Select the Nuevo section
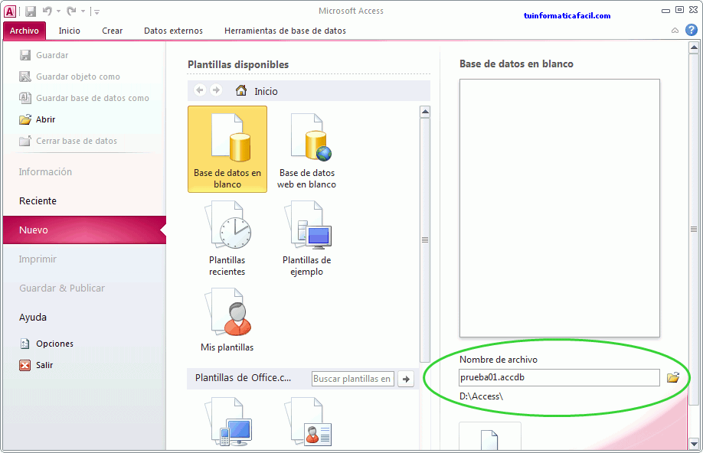703x453 pixels. click(85, 230)
